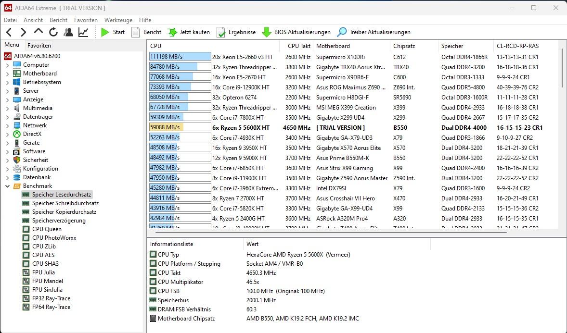Expand the Anzeige tree node
This screenshot has width=567, height=333.
tap(7, 99)
